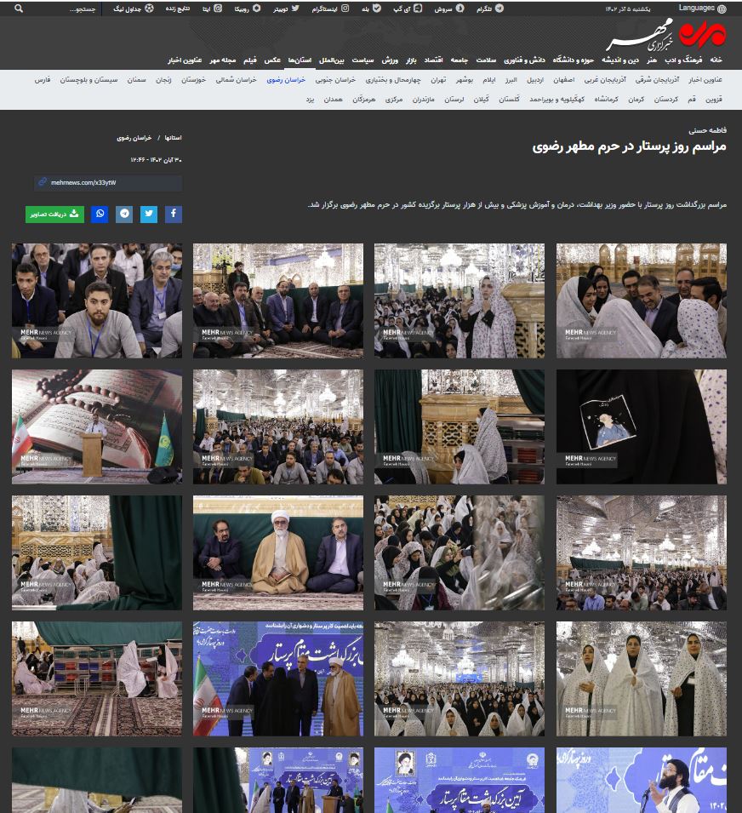742x813 pixels.
Task: Open the دانش و فناوری menu item
Action: (524, 60)
